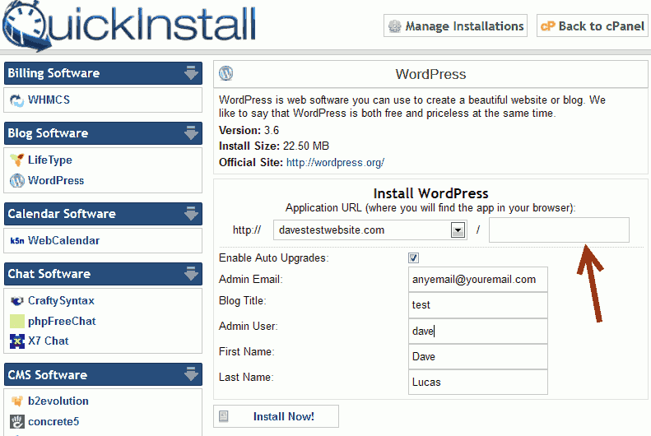
Task: Click the phpFreeChat icon
Action: [17, 321]
